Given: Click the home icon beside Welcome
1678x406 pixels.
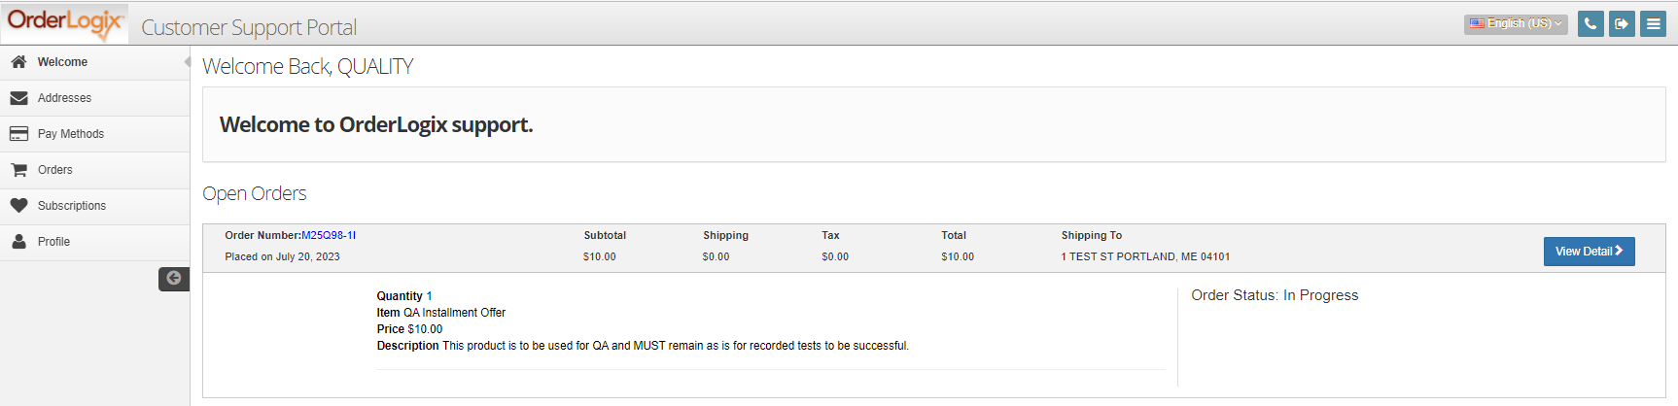Looking at the screenshot, I should [x=18, y=61].
